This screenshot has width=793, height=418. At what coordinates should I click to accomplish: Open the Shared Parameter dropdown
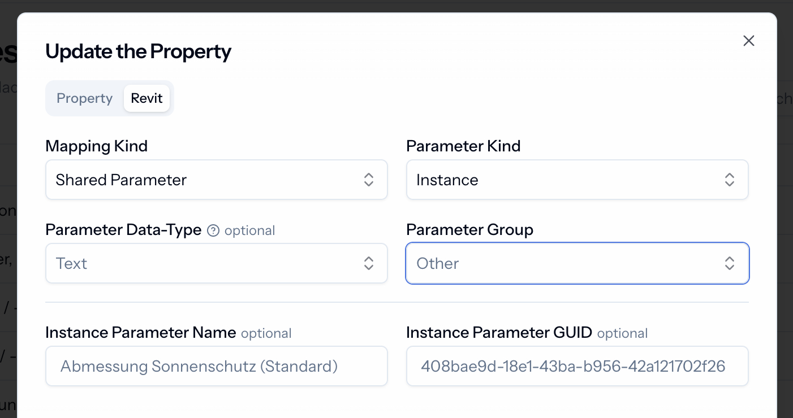(x=217, y=180)
